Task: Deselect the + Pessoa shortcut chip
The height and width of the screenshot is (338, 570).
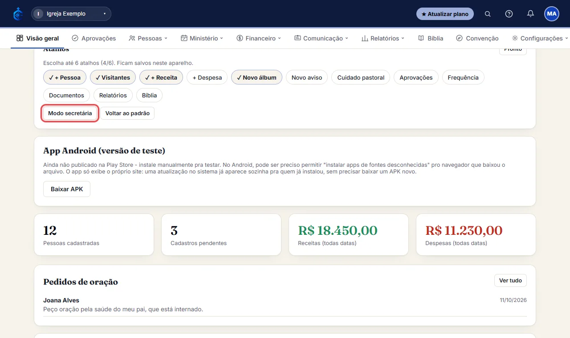Action: [65, 77]
